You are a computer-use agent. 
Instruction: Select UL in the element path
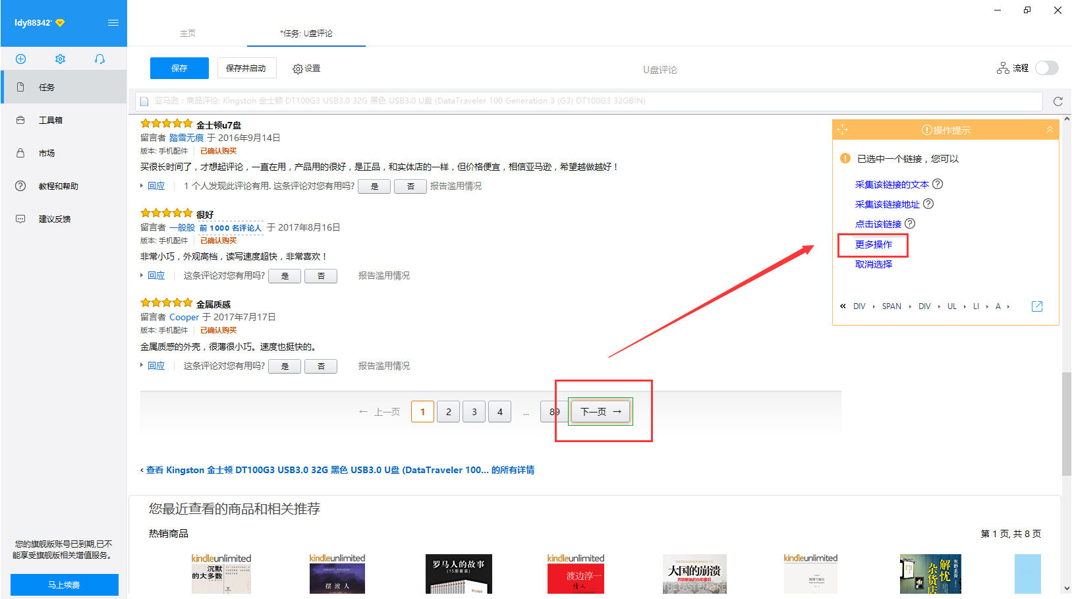coord(952,306)
